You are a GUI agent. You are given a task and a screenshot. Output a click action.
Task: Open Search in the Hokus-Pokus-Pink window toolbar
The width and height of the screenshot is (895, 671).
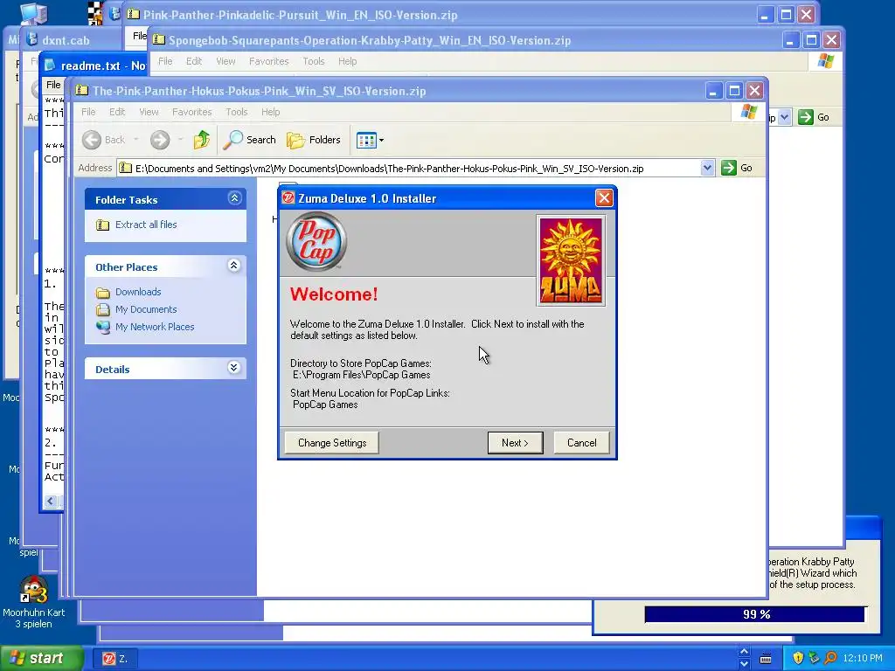(249, 140)
